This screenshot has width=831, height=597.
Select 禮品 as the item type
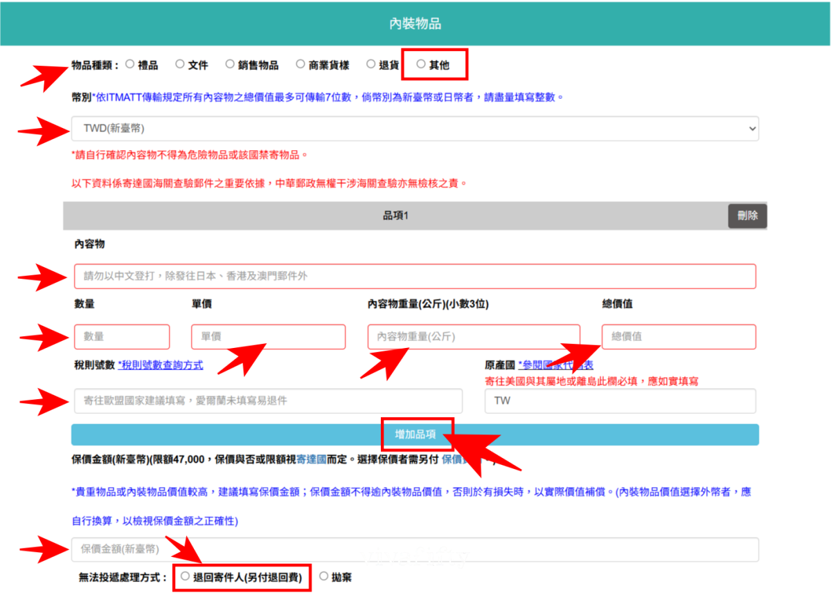[129, 64]
